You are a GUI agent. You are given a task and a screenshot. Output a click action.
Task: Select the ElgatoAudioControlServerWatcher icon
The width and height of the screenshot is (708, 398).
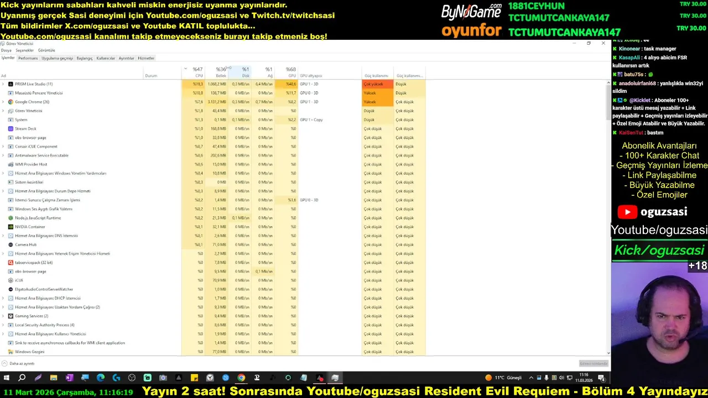11,289
